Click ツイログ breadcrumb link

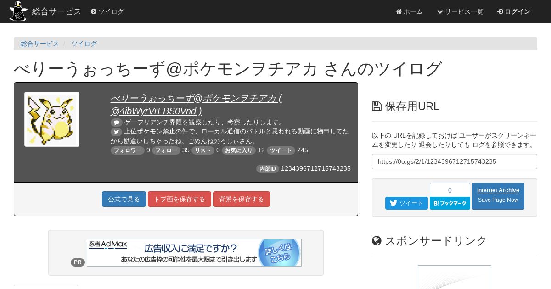(x=84, y=44)
